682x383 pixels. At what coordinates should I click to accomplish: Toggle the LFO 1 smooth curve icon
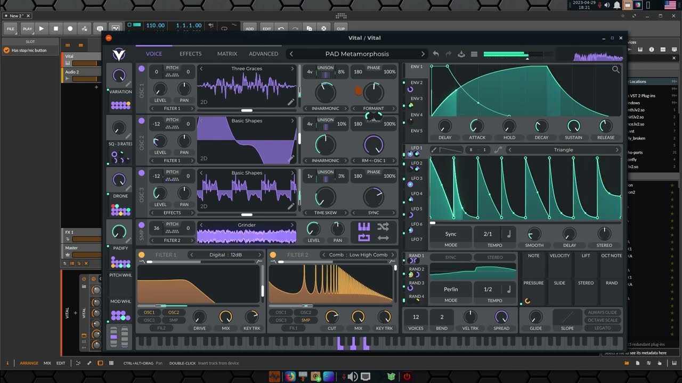(x=498, y=150)
